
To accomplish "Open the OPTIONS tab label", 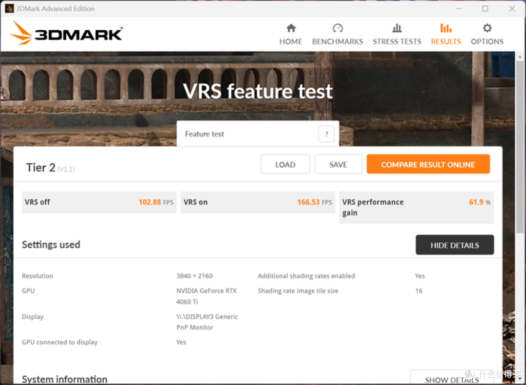I will click(x=487, y=41).
